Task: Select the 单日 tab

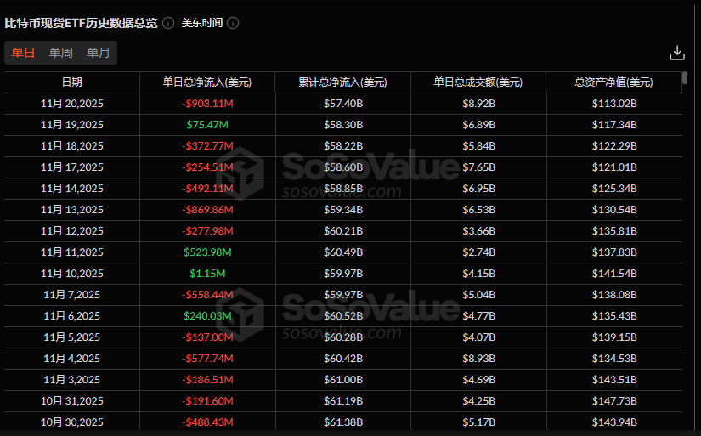Action: pos(23,53)
